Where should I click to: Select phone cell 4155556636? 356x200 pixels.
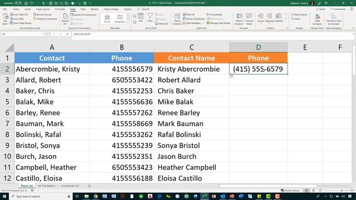point(122,102)
